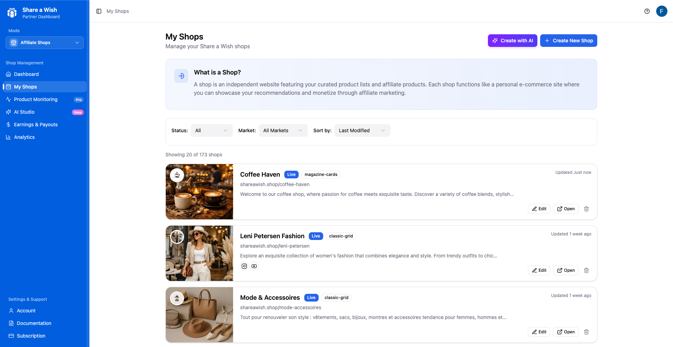
Task: Click the Mode & Accessoires title
Action: click(x=270, y=298)
